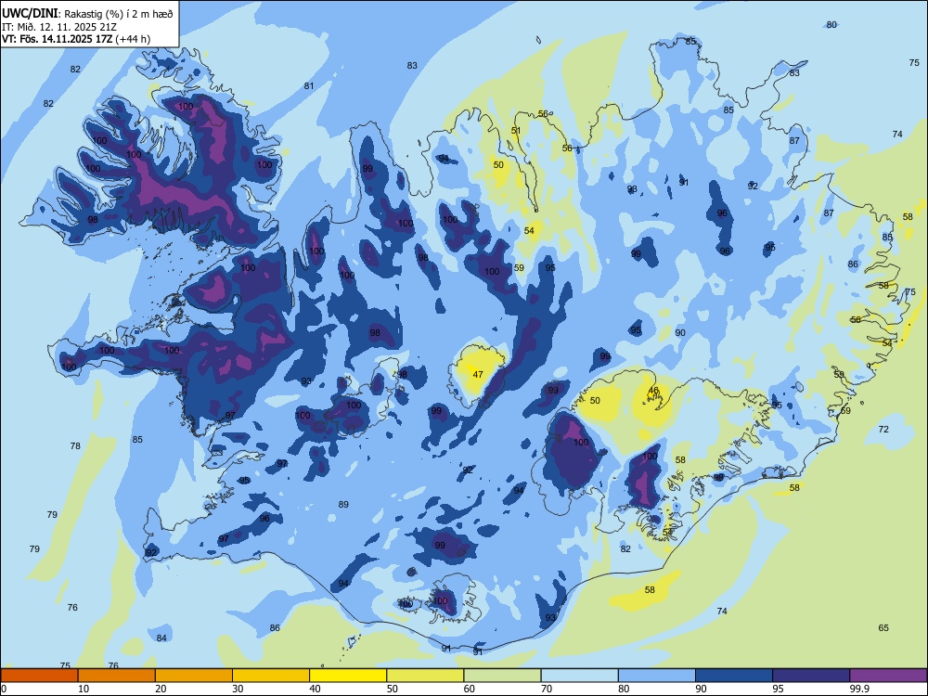Pick the 20–30 legend color band
The height and width of the screenshot is (696, 928).
194,676
